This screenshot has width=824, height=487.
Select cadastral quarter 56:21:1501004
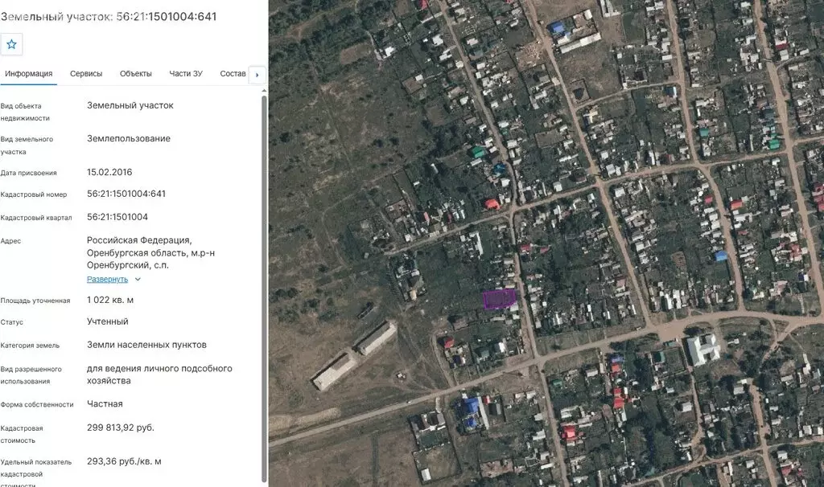click(x=117, y=217)
